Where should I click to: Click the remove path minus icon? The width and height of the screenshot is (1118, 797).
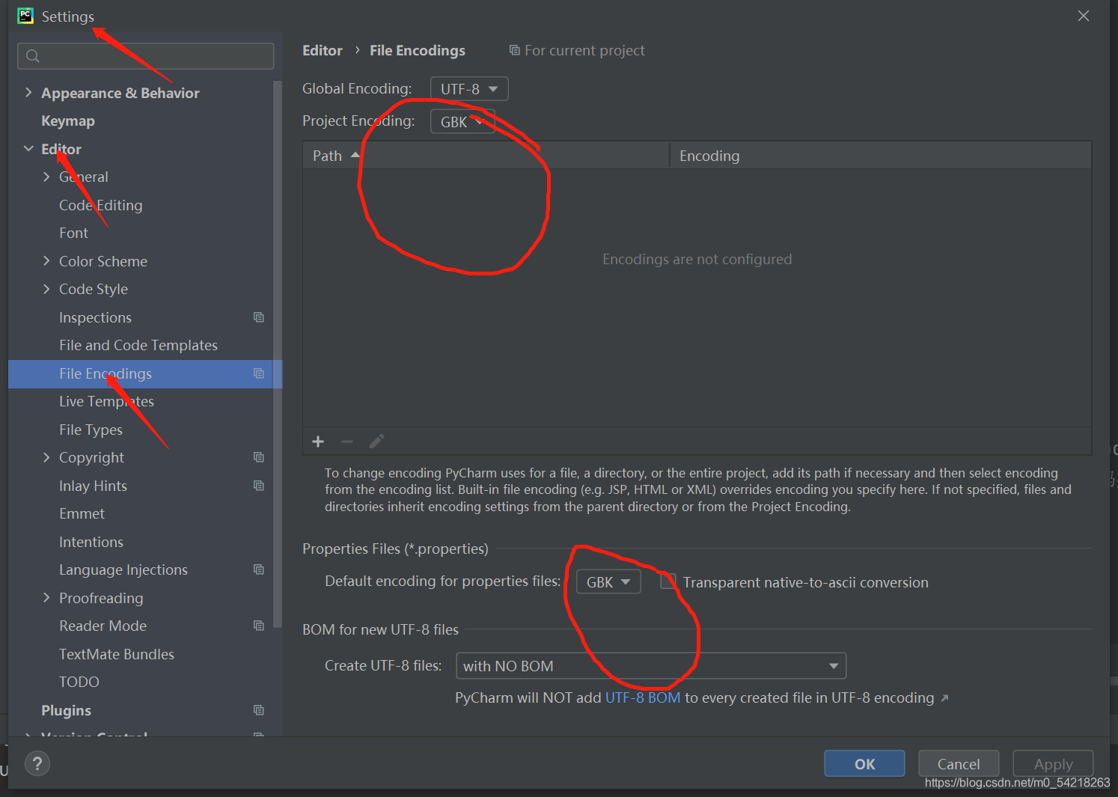pos(347,442)
